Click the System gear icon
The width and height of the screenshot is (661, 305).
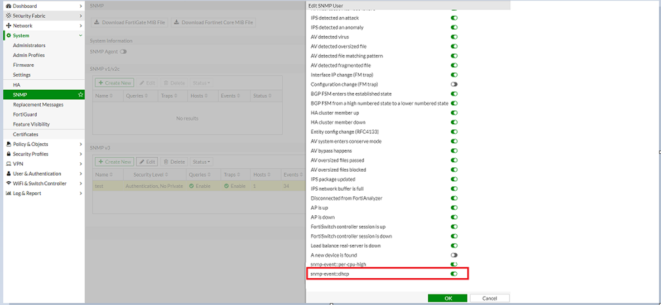click(8, 36)
